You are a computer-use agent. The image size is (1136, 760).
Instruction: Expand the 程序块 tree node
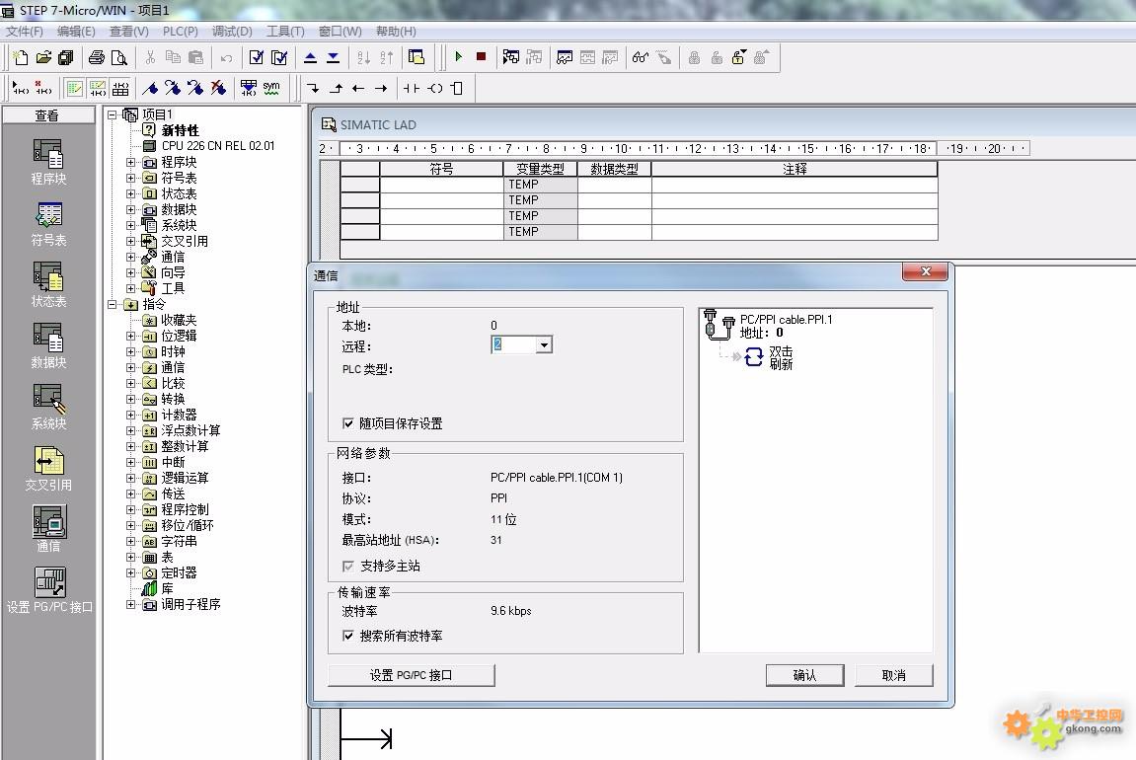click(x=130, y=162)
